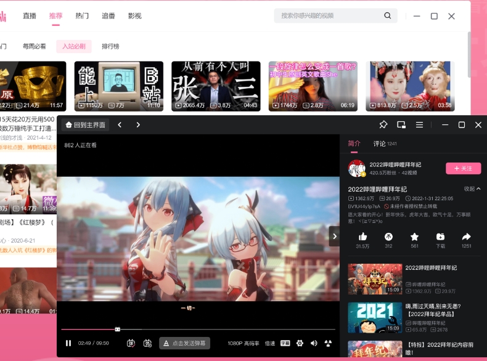This screenshot has height=361, width=487.
Task: Open the 倍速 playback speed menu
Action: point(269,343)
